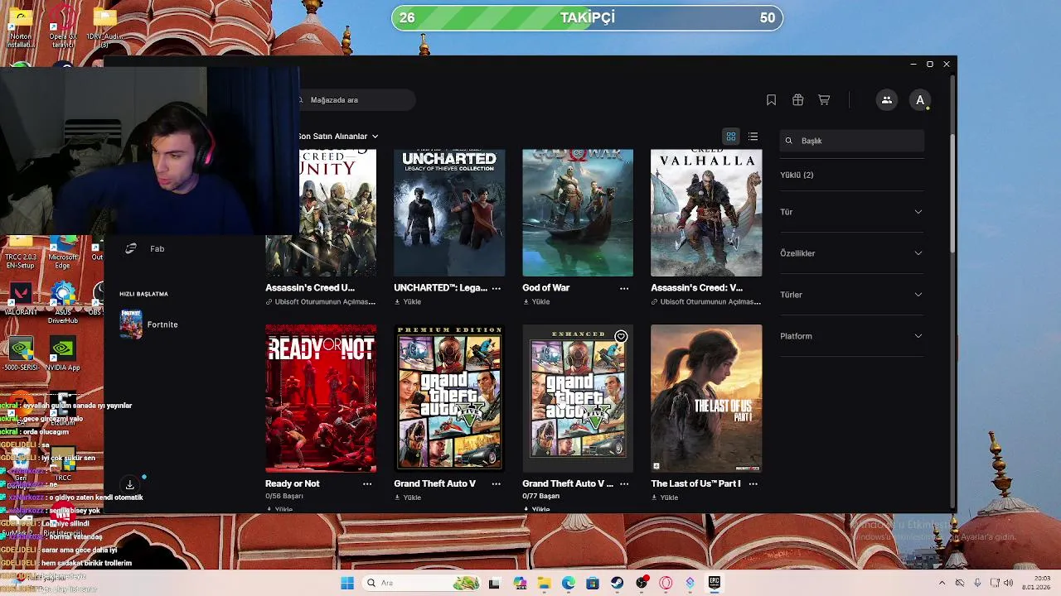This screenshot has width=1061, height=596.
Task: Open Windows Start menu
Action: point(347,583)
